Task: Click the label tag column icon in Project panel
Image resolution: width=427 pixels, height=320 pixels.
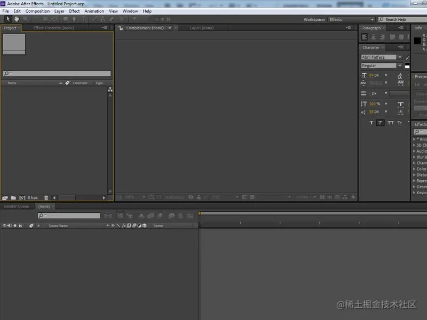Action: (67, 83)
